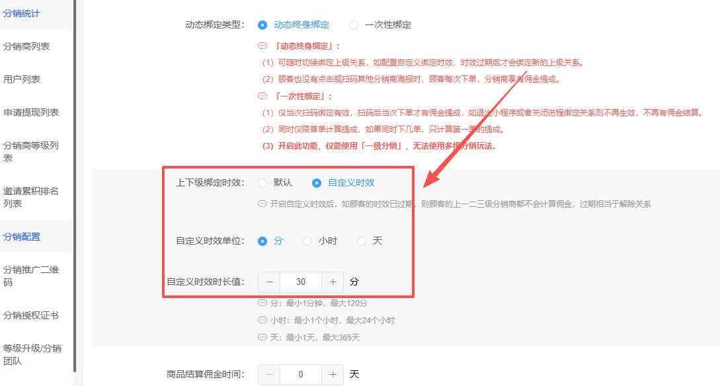The height and width of the screenshot is (386, 720).
Task: Choose 默认 for 上下级绑定时效
Action: (x=262, y=183)
